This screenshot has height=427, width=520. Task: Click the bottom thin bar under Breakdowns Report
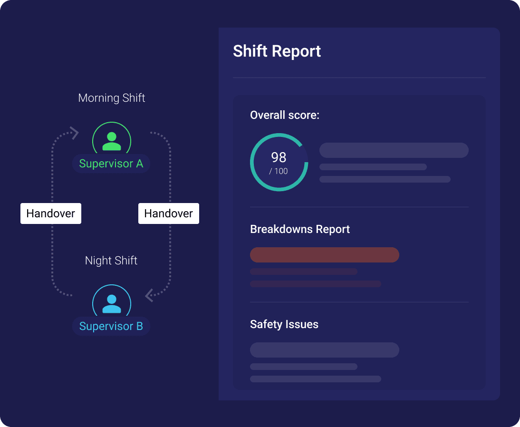tap(316, 284)
